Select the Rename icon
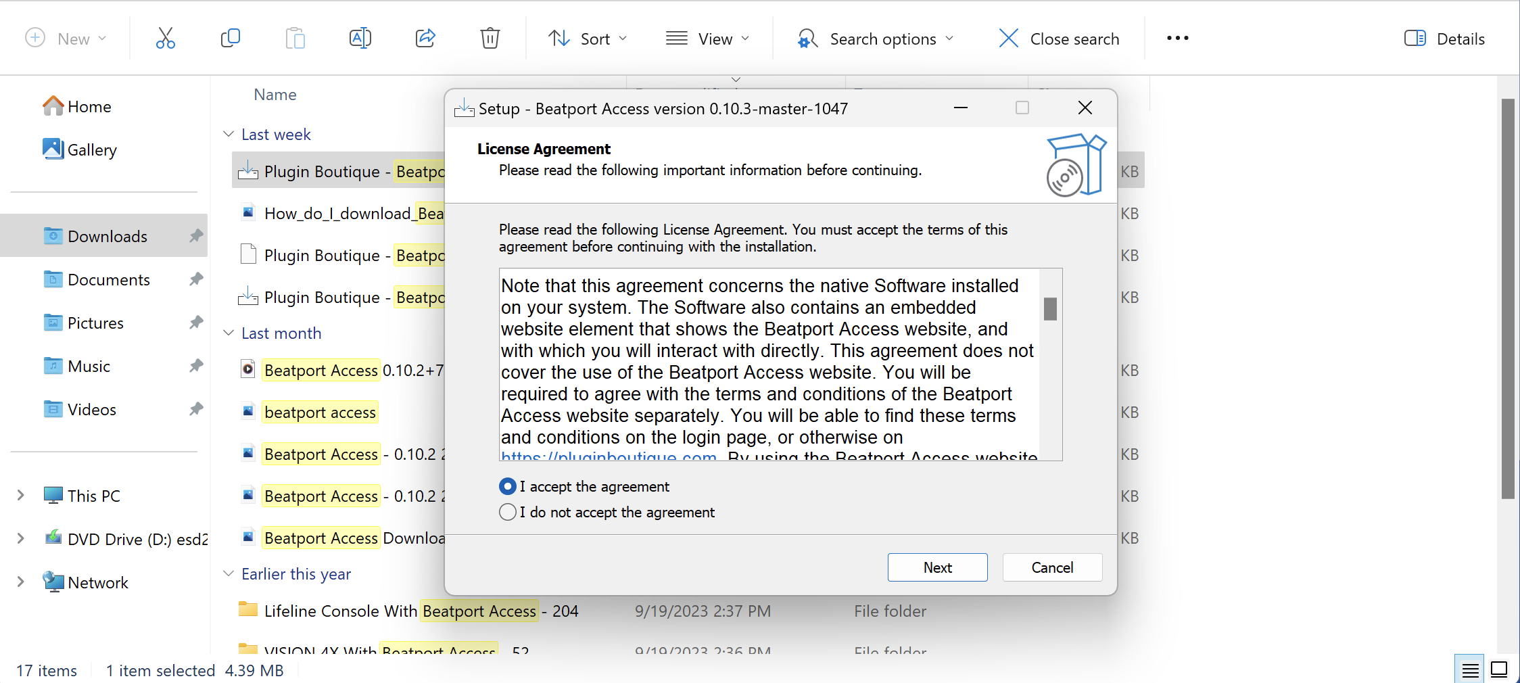Viewport: 1520px width, 683px height. click(x=360, y=38)
